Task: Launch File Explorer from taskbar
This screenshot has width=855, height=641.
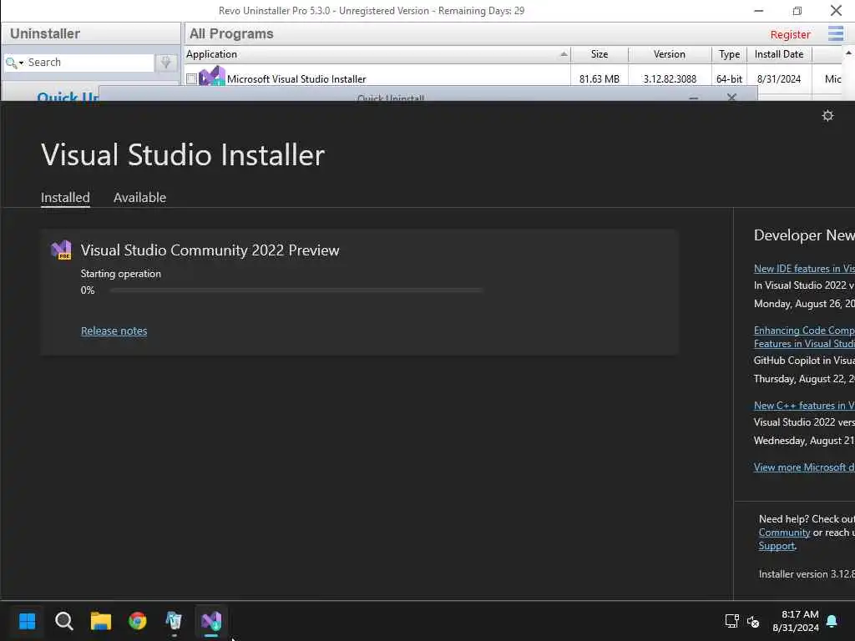Action: click(100, 621)
